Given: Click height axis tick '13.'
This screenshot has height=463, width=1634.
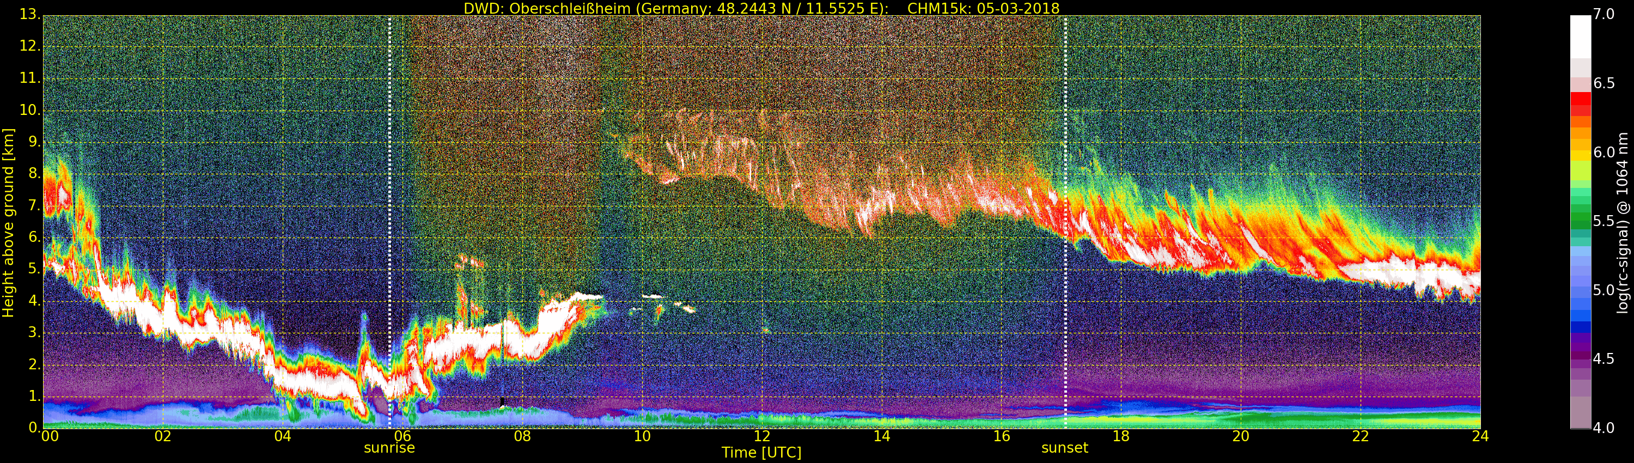Looking at the screenshot, I should 30,14.
